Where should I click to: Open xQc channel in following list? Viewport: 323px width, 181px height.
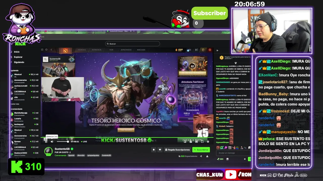pyautogui.click(x=24, y=98)
